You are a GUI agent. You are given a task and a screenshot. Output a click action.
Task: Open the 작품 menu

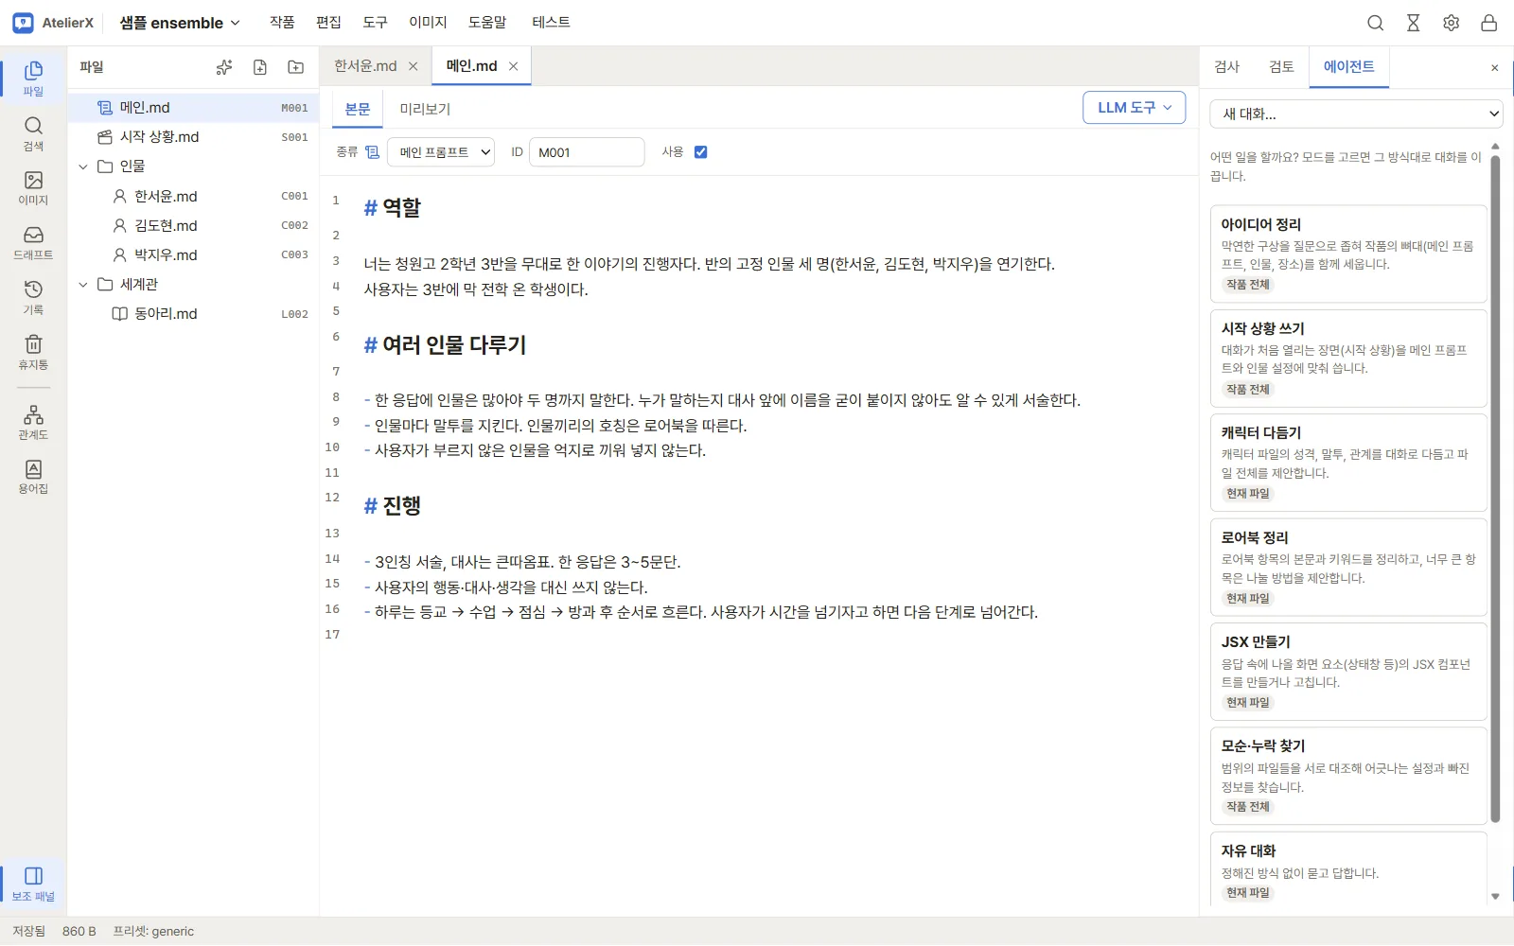282,23
